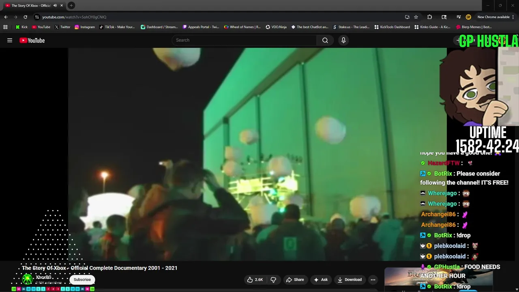Click the GPHustla chat username
The height and width of the screenshot is (292, 519).
[x=447, y=267]
